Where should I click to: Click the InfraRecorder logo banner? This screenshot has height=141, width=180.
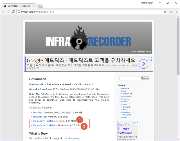click(x=88, y=38)
